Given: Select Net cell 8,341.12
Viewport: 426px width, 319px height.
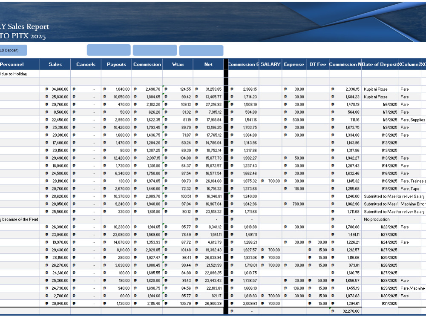Looking at the screenshot, I should coord(208,227).
